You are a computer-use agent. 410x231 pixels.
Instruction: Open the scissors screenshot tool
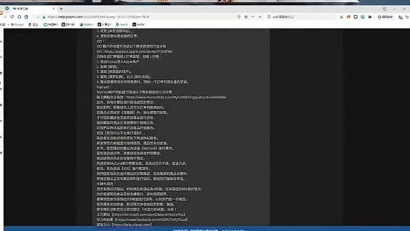click(341, 17)
